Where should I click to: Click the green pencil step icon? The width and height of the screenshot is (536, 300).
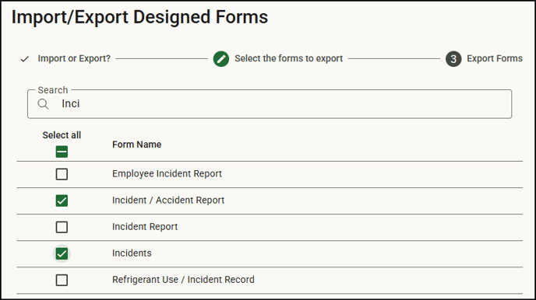click(221, 59)
